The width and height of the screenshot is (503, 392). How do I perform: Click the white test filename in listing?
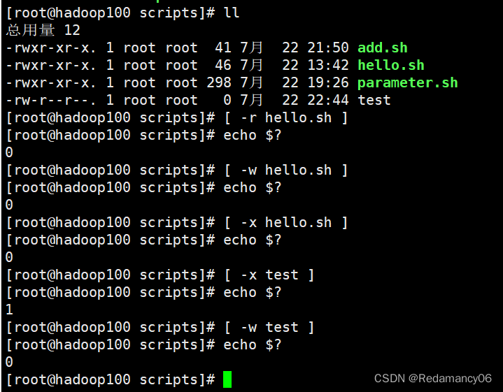point(374,100)
